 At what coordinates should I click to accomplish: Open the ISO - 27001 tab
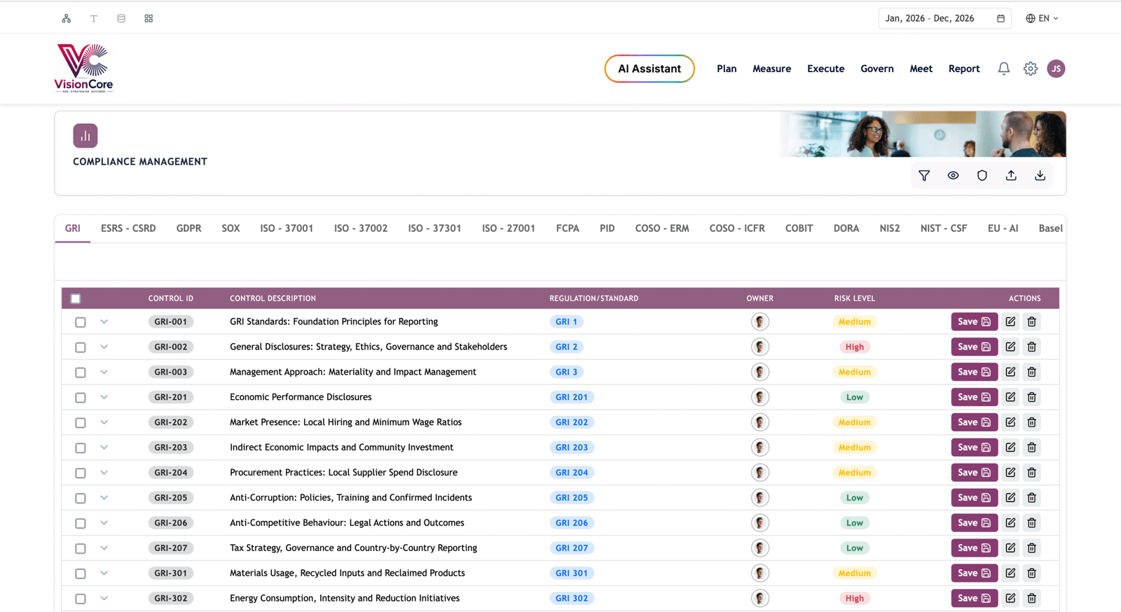click(509, 228)
